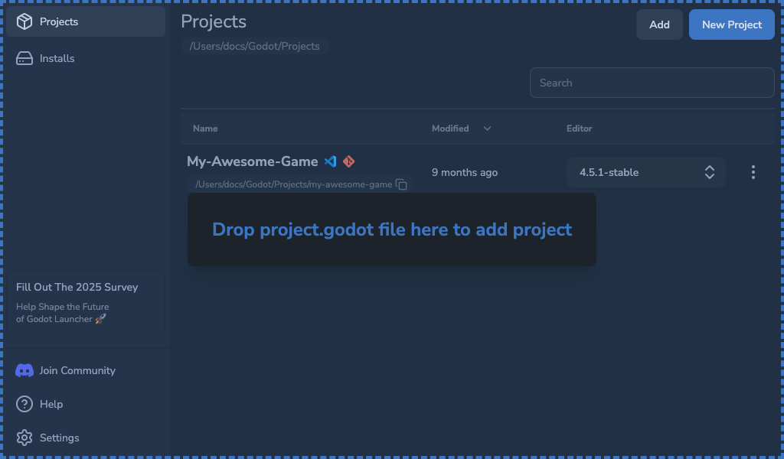This screenshot has width=784, height=459.
Task: Open the 4.5.1-stable editor version dropdown
Action: [x=645, y=172]
